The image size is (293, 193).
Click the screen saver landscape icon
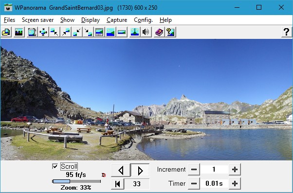[18, 32]
